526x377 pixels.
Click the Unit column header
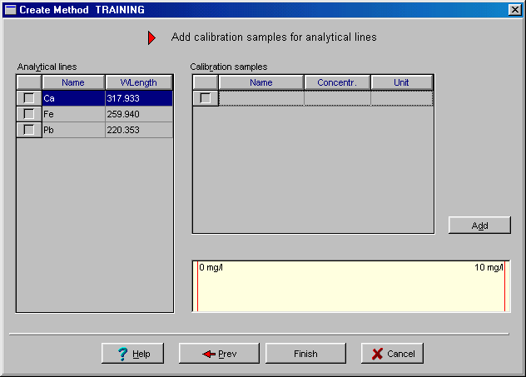point(401,82)
